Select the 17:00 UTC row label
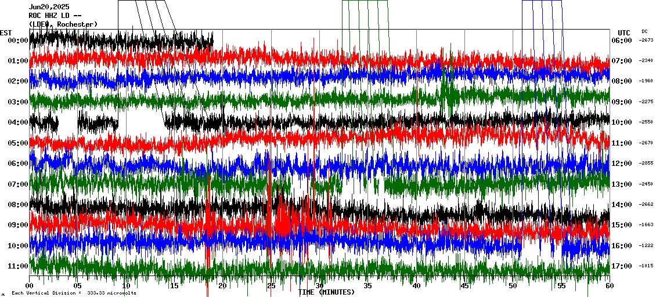 pyautogui.click(x=621, y=266)
